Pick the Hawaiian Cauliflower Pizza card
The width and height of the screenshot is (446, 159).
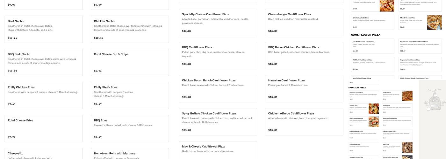click(x=304, y=88)
